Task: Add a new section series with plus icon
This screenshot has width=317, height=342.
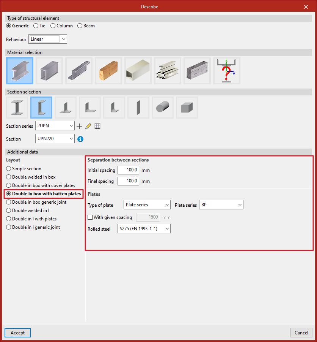Action: [79, 126]
